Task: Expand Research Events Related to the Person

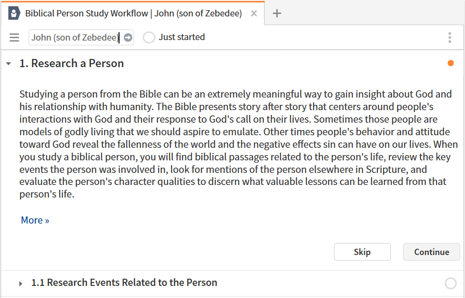Action: pos(21,284)
